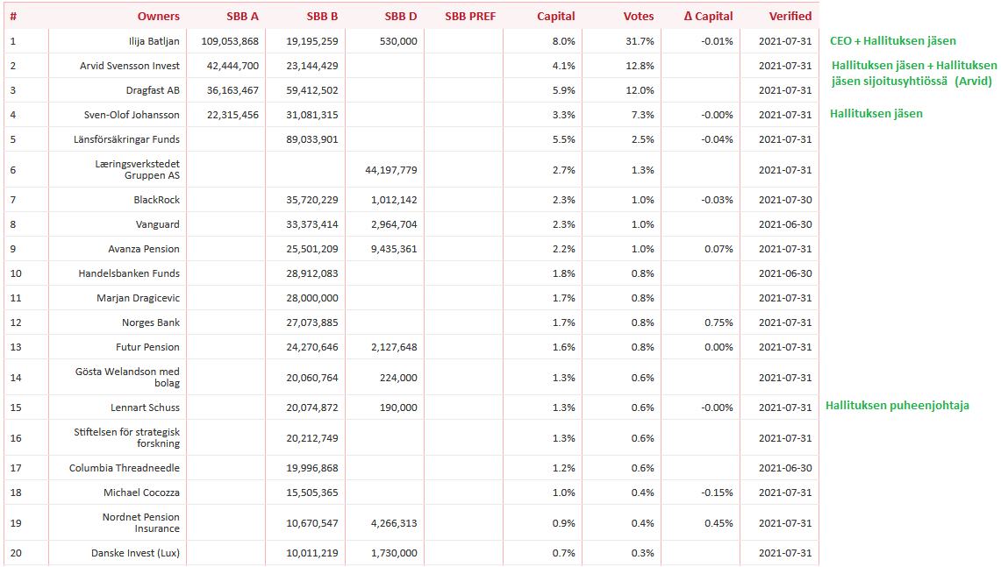Click the Δ Capital column header
This screenshot has width=1001, height=567.
click(x=708, y=16)
